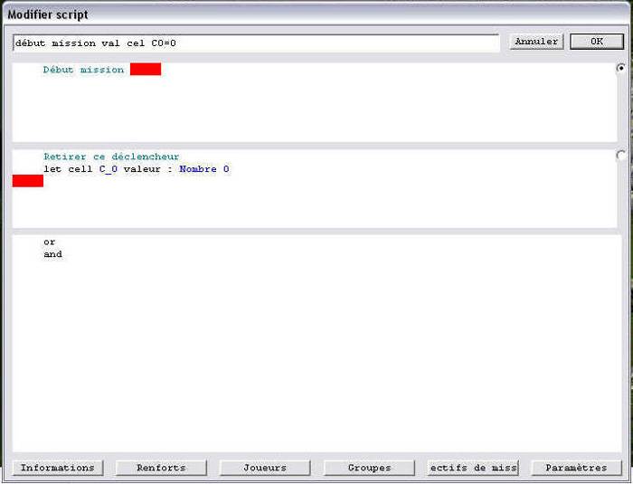
Task: Open the truncated mission objectives tab
Action: point(473,468)
